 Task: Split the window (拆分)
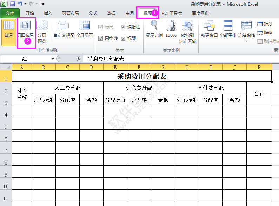265,24
